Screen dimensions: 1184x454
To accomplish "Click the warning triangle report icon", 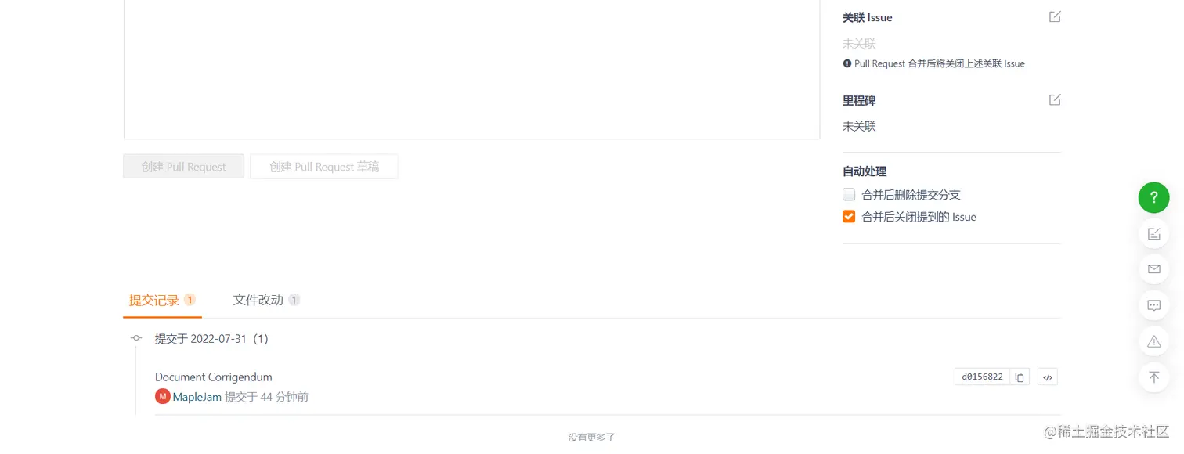I will 1153,341.
